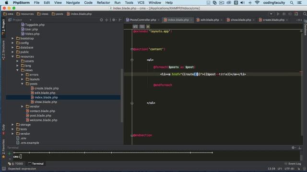
Task: Click the hide Terminal panel icon
Action: [x=300, y=148]
